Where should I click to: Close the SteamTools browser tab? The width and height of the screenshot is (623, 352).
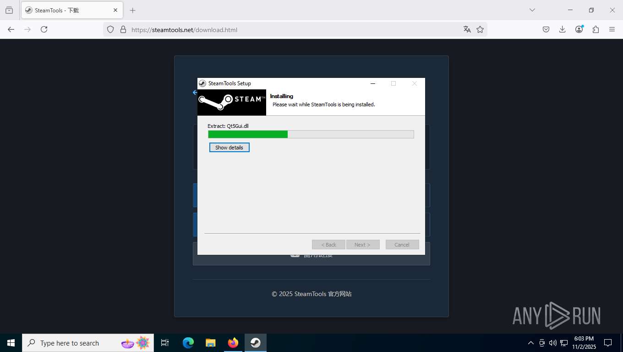click(x=115, y=10)
